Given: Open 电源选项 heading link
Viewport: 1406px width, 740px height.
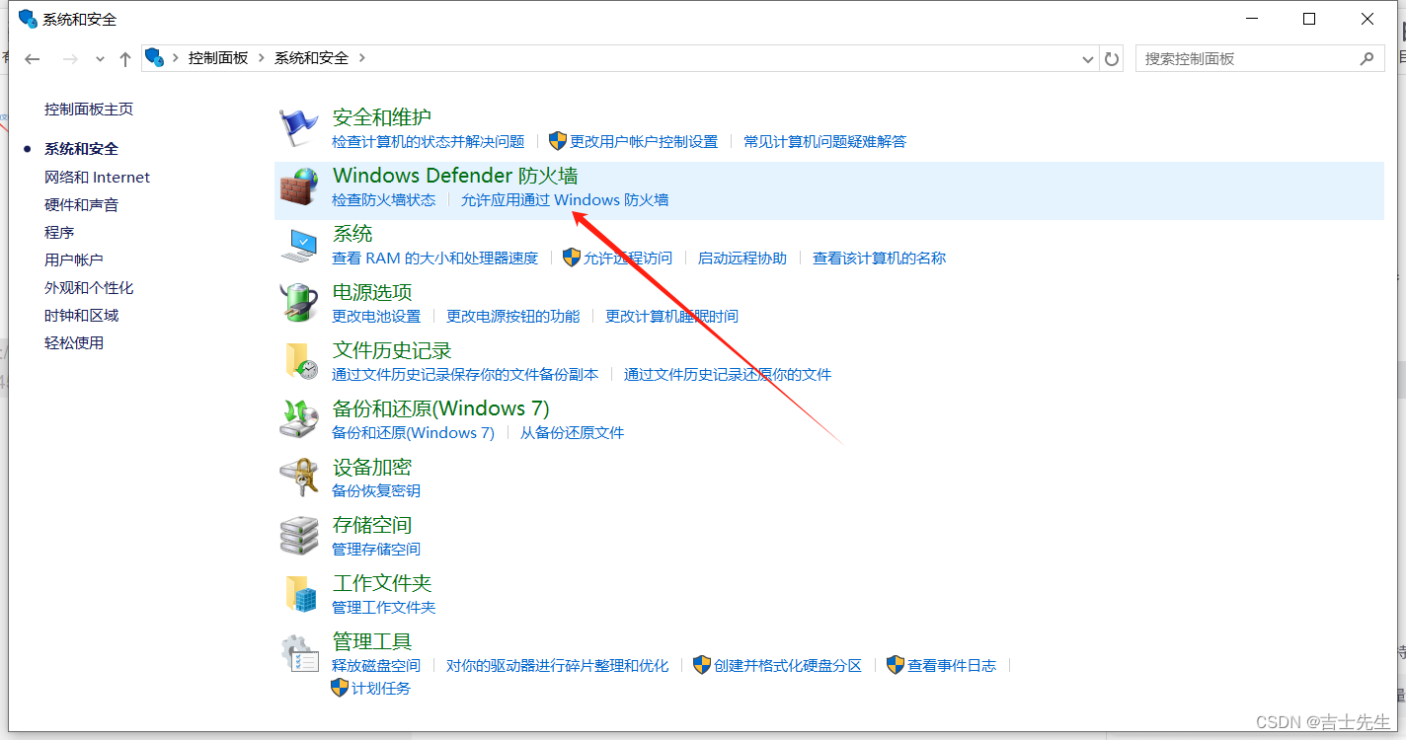Looking at the screenshot, I should [372, 292].
